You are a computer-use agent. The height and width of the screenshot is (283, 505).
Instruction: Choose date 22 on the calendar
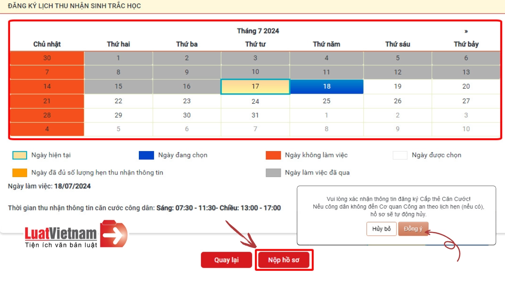pos(119,101)
